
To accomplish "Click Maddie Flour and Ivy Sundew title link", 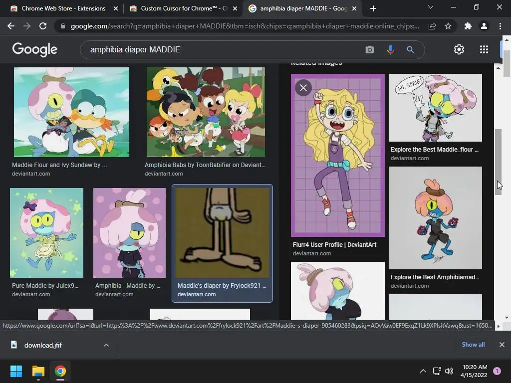I will (x=59, y=165).
